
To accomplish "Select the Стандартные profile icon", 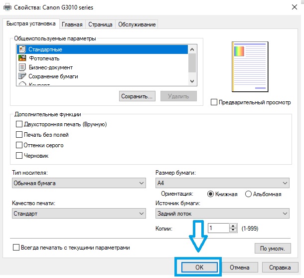I will click(x=22, y=49).
